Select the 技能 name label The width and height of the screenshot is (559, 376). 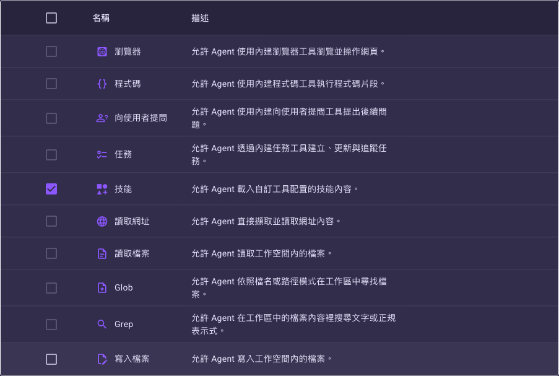[x=123, y=189]
